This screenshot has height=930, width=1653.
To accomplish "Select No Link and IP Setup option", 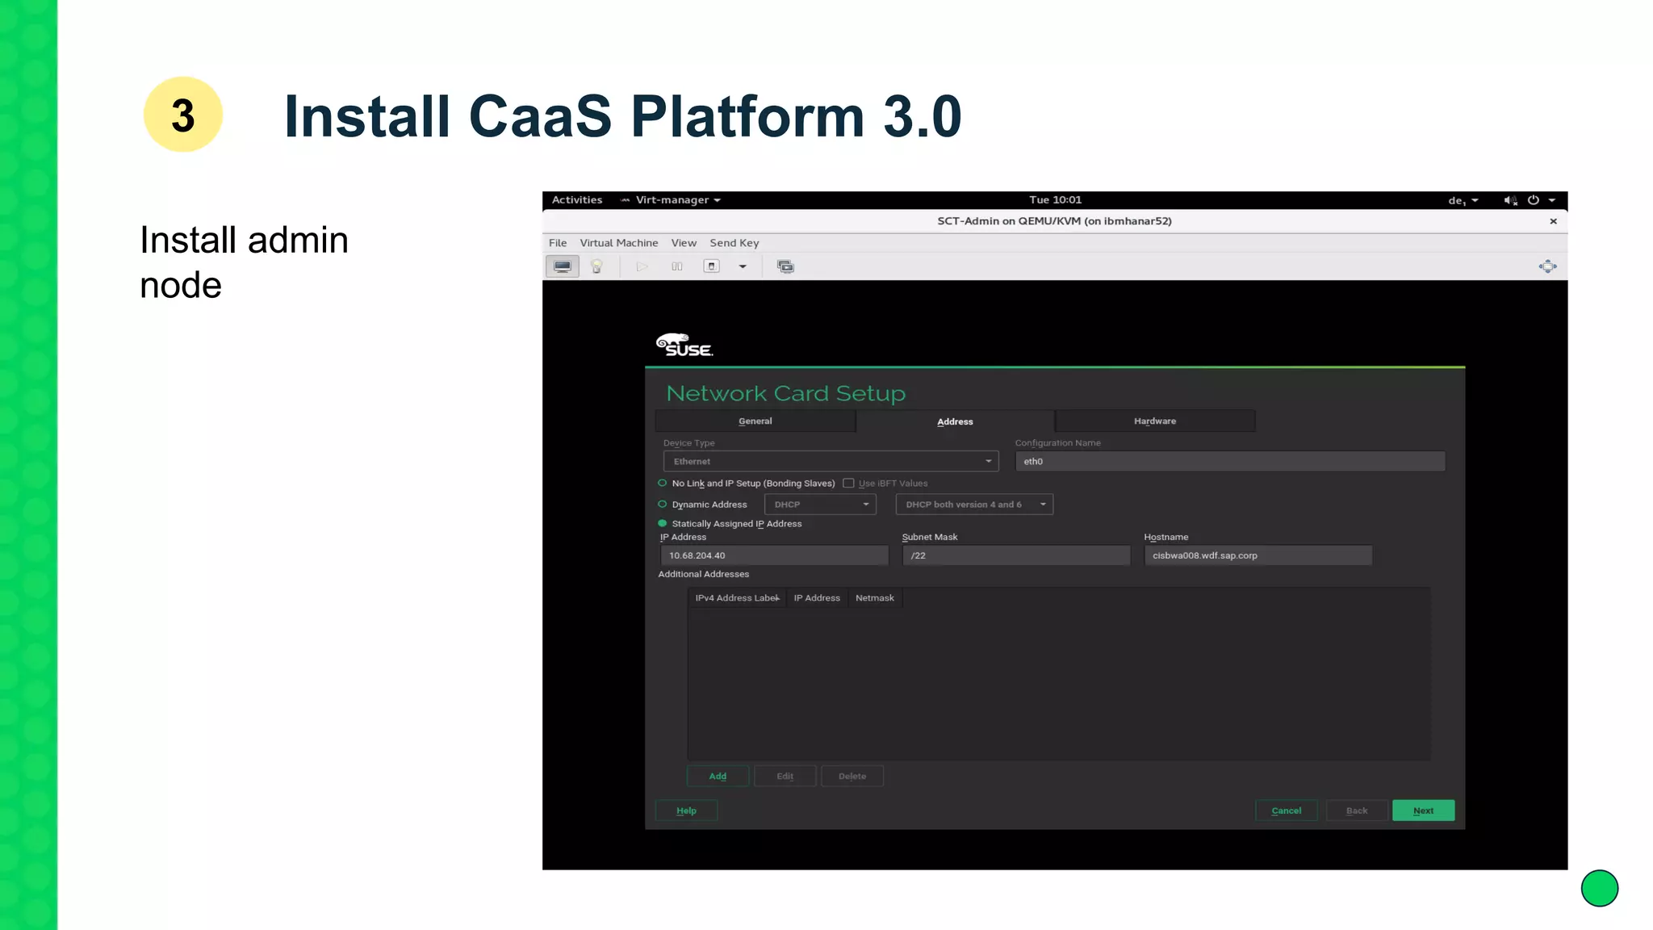I will tap(663, 484).
